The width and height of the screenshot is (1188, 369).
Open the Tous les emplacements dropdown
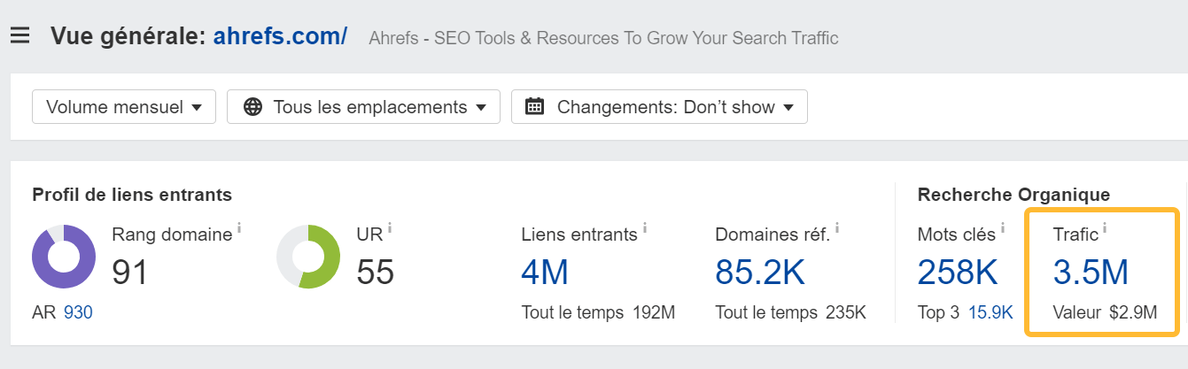click(364, 107)
